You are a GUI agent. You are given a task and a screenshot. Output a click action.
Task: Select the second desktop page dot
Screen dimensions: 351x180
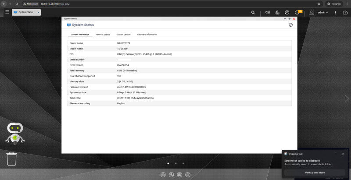click(x=176, y=163)
